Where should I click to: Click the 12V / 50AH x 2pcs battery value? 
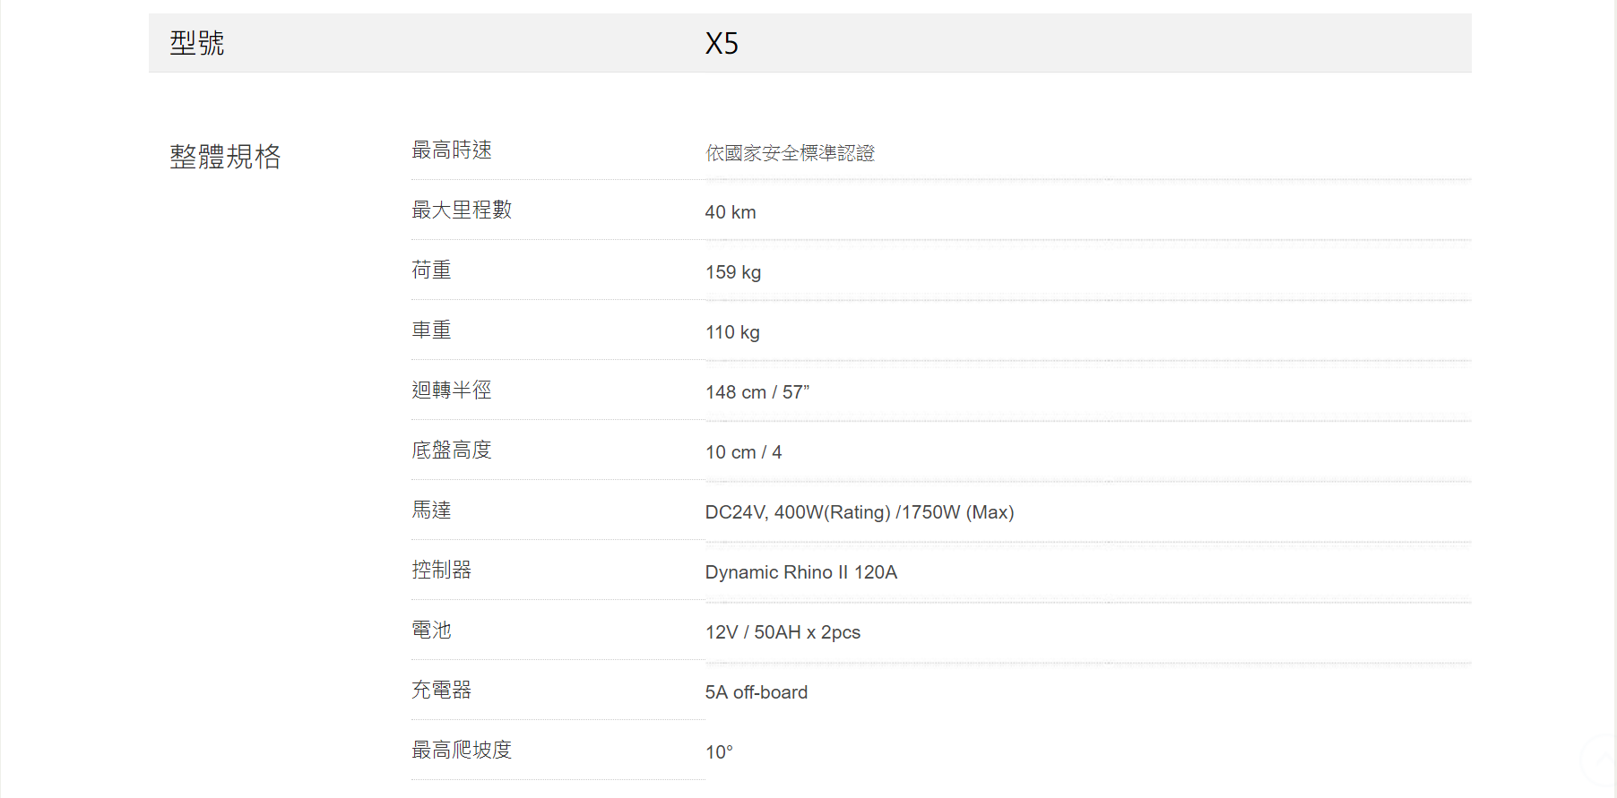point(783,632)
